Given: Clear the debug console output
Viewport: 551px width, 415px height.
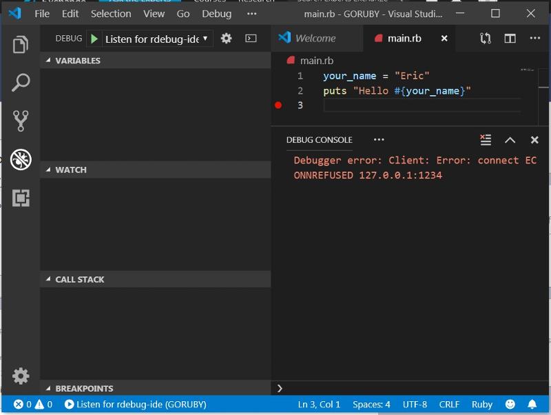Looking at the screenshot, I should point(486,140).
